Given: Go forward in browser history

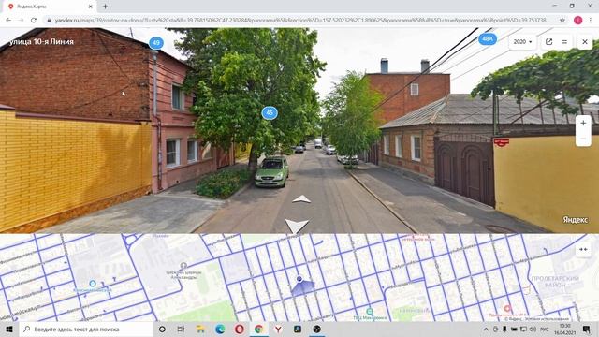Looking at the screenshot, I should pos(21,21).
